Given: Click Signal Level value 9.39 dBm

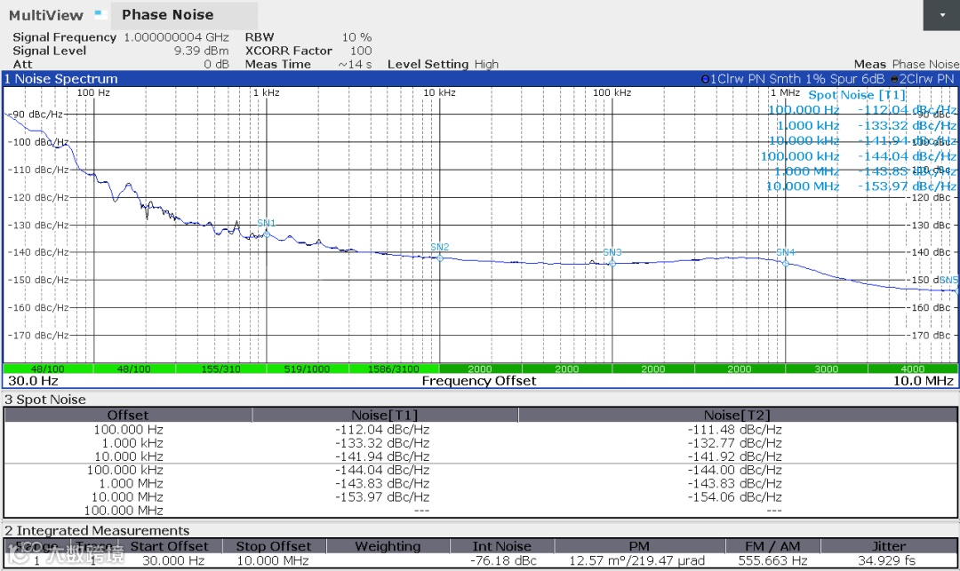Looking at the screenshot, I should 202,51.
